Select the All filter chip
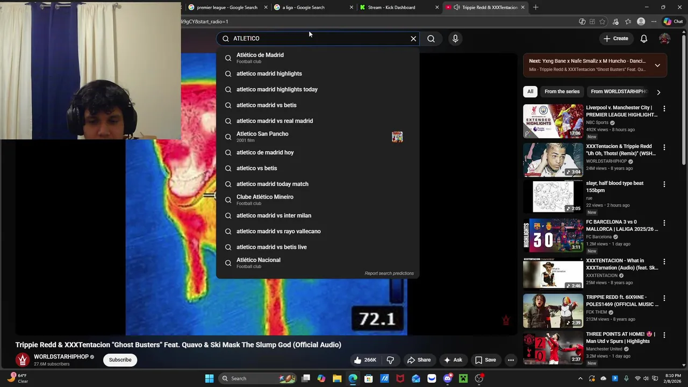Image resolution: width=688 pixels, height=387 pixels. tap(530, 91)
